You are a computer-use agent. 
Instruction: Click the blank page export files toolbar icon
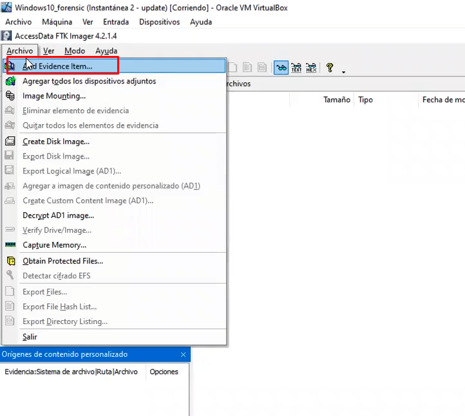[232, 68]
